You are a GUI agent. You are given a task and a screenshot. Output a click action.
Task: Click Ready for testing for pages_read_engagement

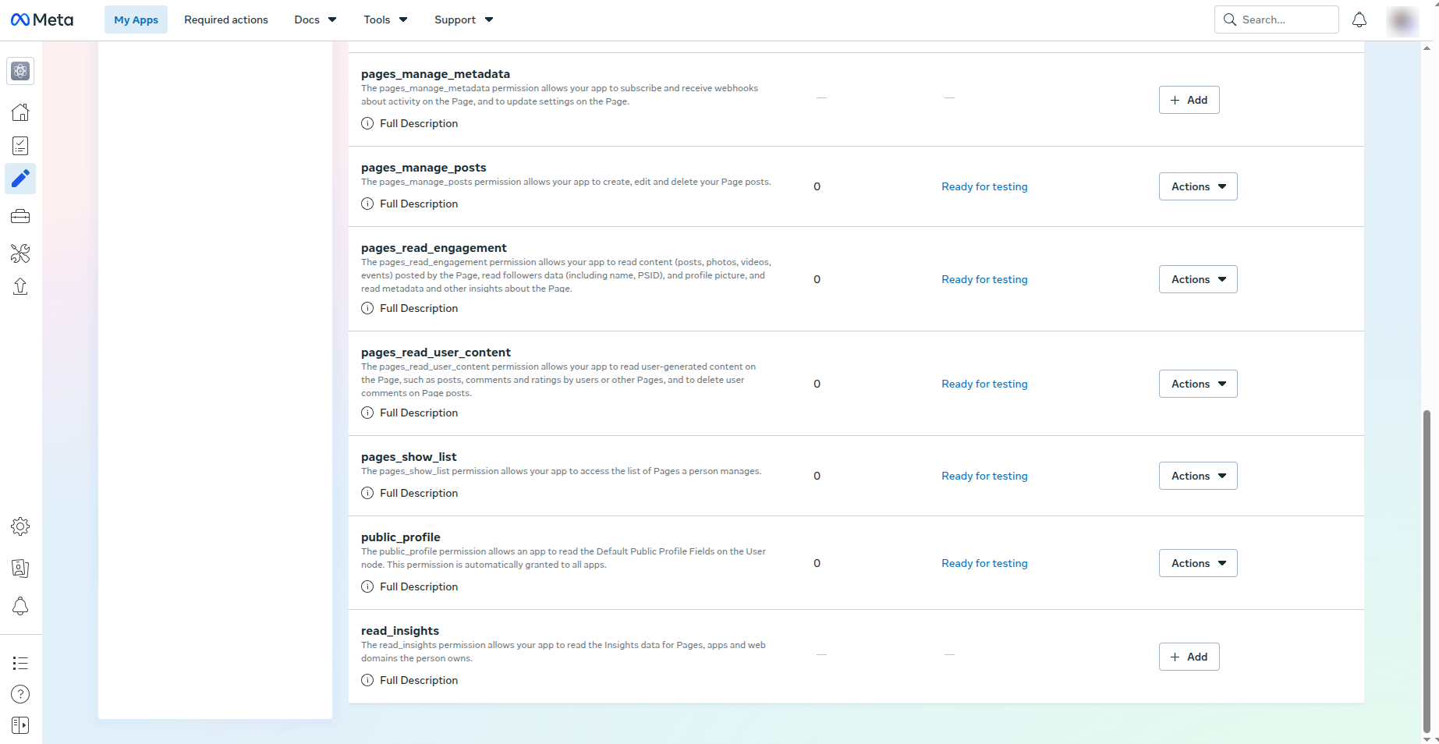coord(984,279)
